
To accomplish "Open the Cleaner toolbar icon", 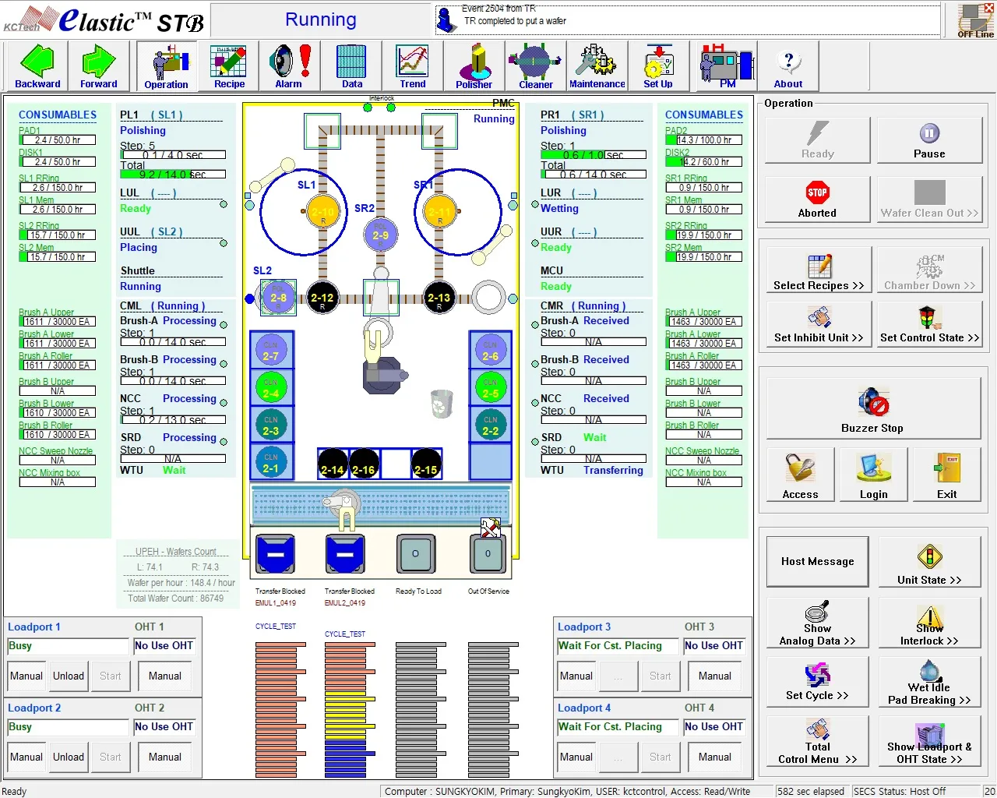I will 535,67.
